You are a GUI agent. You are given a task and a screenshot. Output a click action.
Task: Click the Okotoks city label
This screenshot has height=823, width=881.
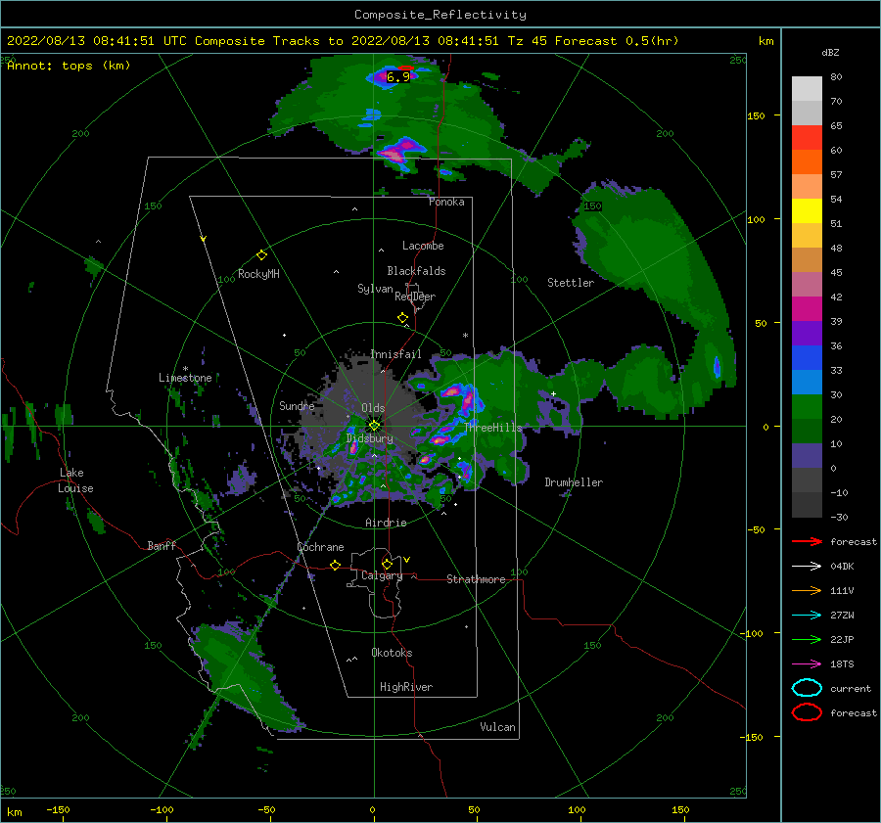[392, 653]
